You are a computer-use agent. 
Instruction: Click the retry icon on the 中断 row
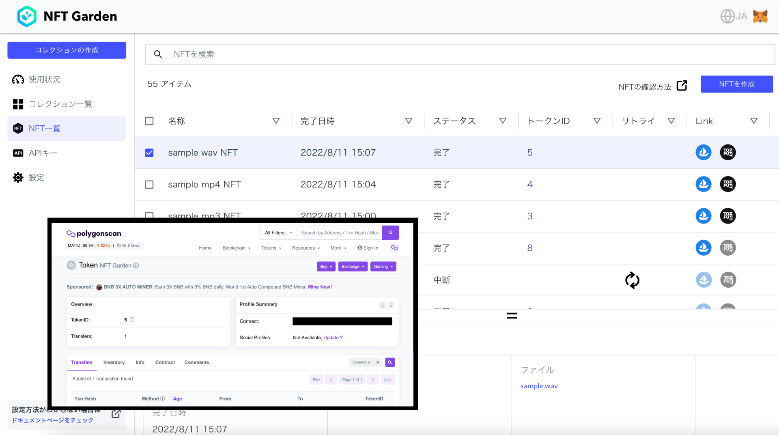[x=632, y=280]
